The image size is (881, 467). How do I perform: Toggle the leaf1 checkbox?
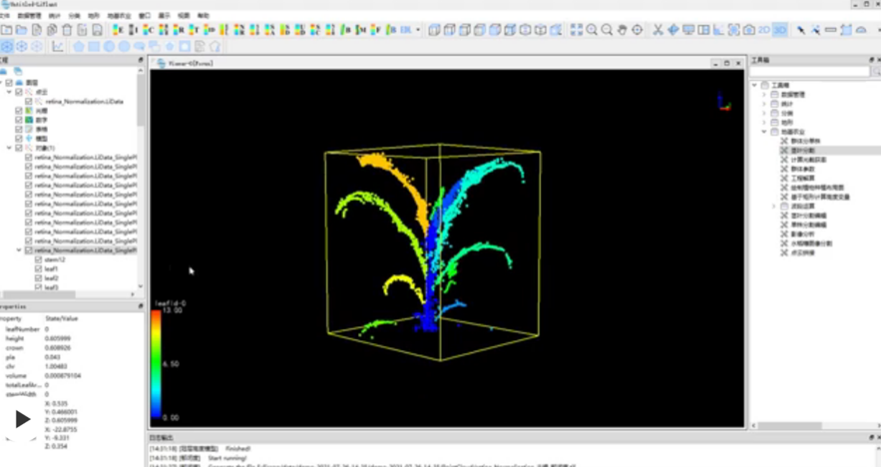38,268
